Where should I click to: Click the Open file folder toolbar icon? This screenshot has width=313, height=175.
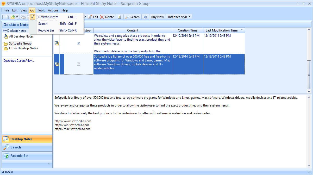coord(12,17)
